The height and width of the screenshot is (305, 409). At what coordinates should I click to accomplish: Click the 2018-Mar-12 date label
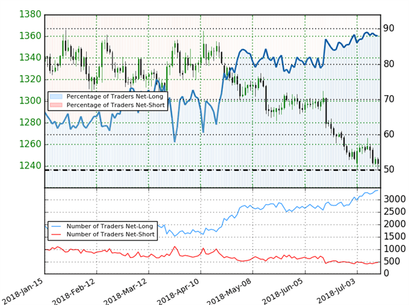[x=126, y=291]
